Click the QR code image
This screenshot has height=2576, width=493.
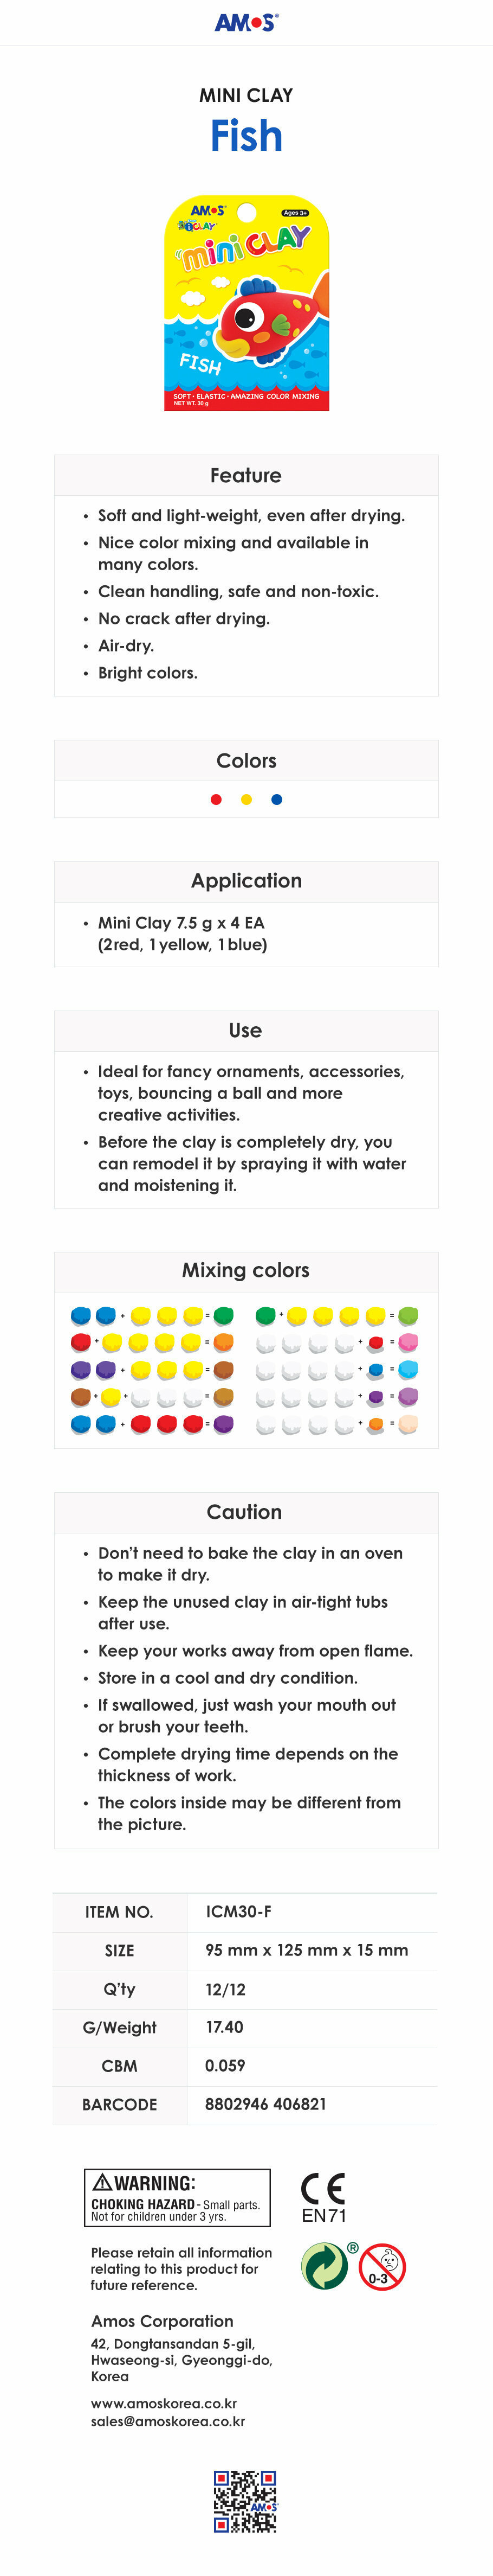tap(245, 2501)
